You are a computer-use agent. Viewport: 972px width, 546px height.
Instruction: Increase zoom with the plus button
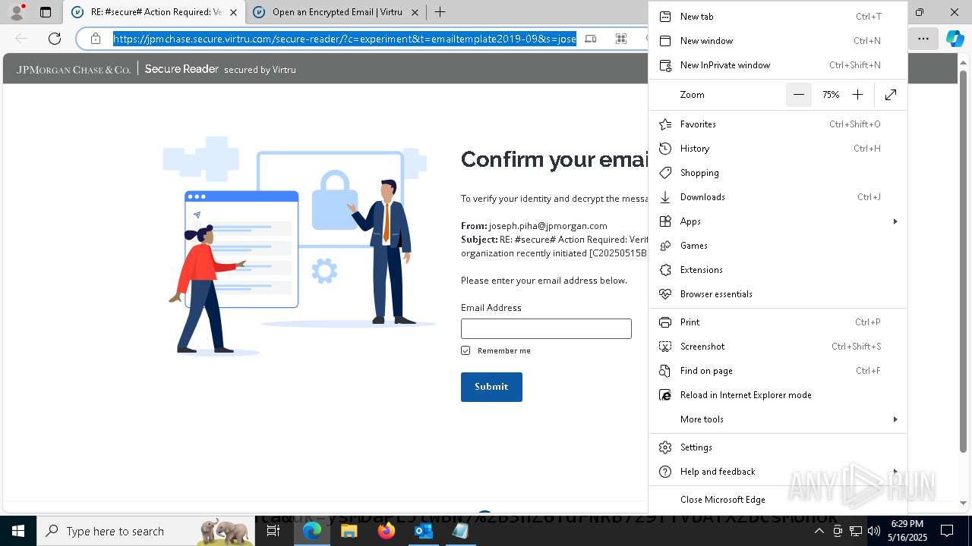858,95
